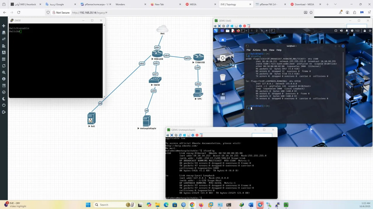This screenshot has height=209, width=373.
Task: Send Ctrl+Alt+Del using the Windows icon in QEMU toolbar
Action: click(232, 26)
